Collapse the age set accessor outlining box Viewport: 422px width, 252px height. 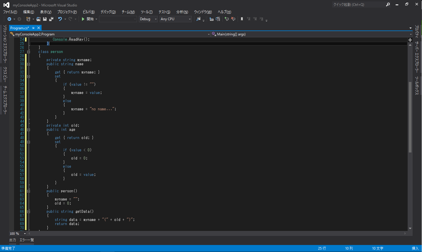[29, 142]
